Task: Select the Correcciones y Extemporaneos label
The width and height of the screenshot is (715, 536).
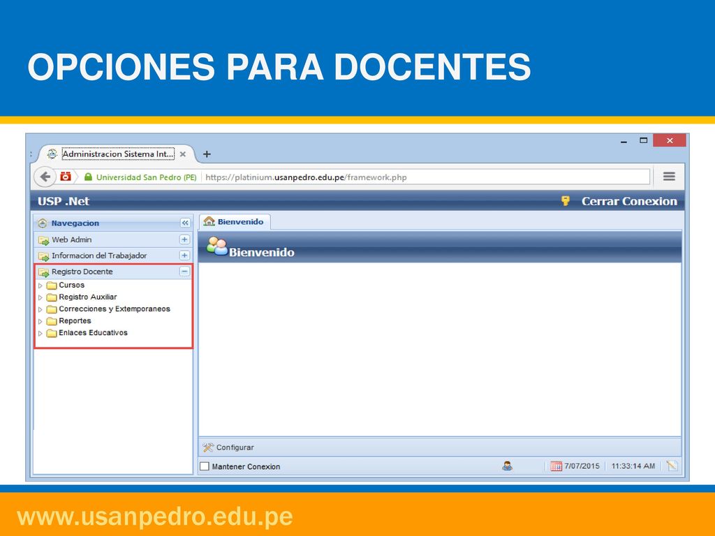Action: (115, 308)
